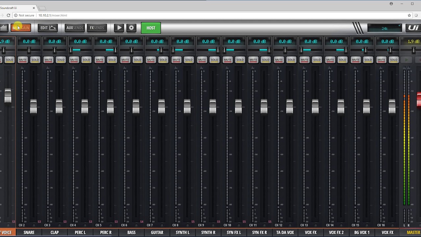Click the Ui logo button

(413, 28)
